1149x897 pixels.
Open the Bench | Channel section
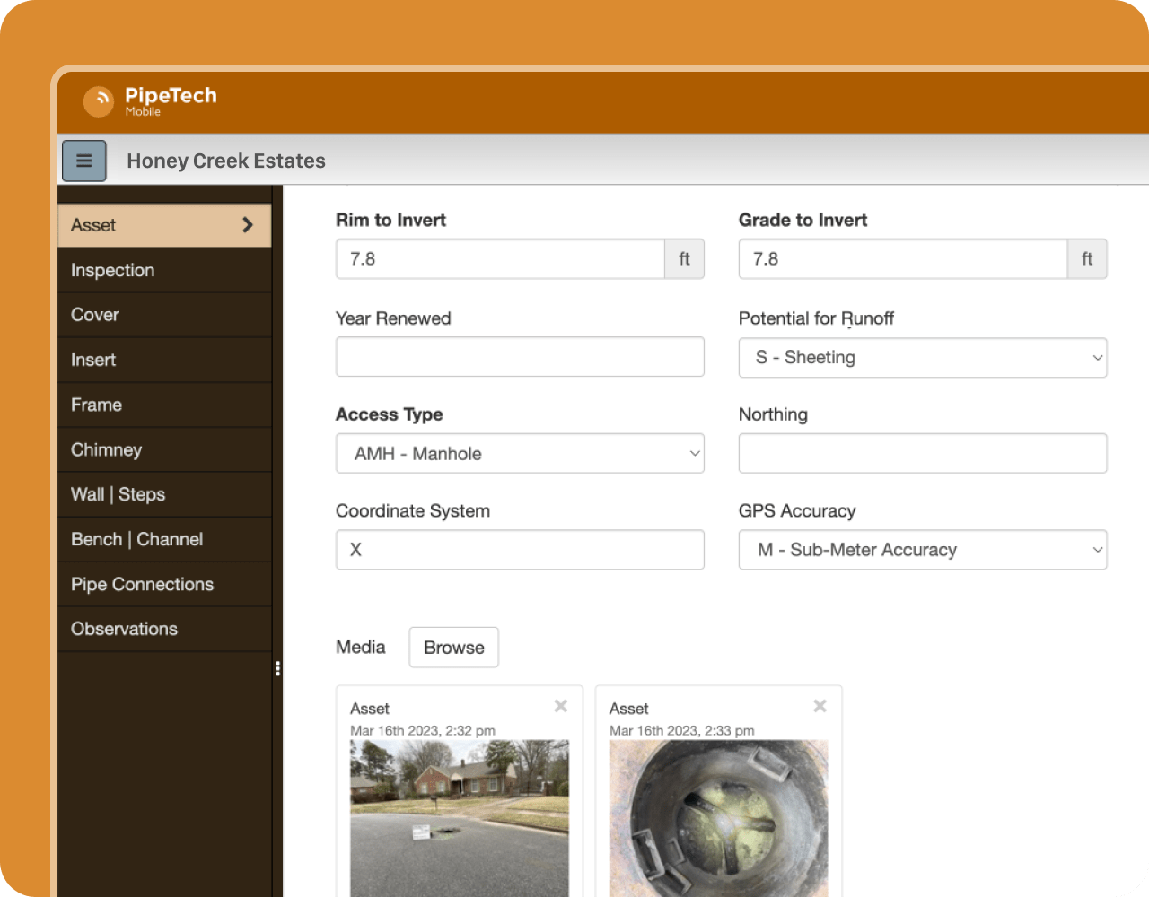click(137, 539)
